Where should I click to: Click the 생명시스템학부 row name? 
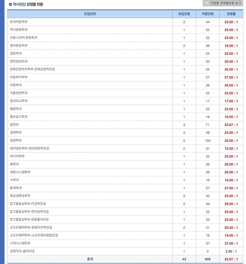pyautogui.click(x=20, y=172)
